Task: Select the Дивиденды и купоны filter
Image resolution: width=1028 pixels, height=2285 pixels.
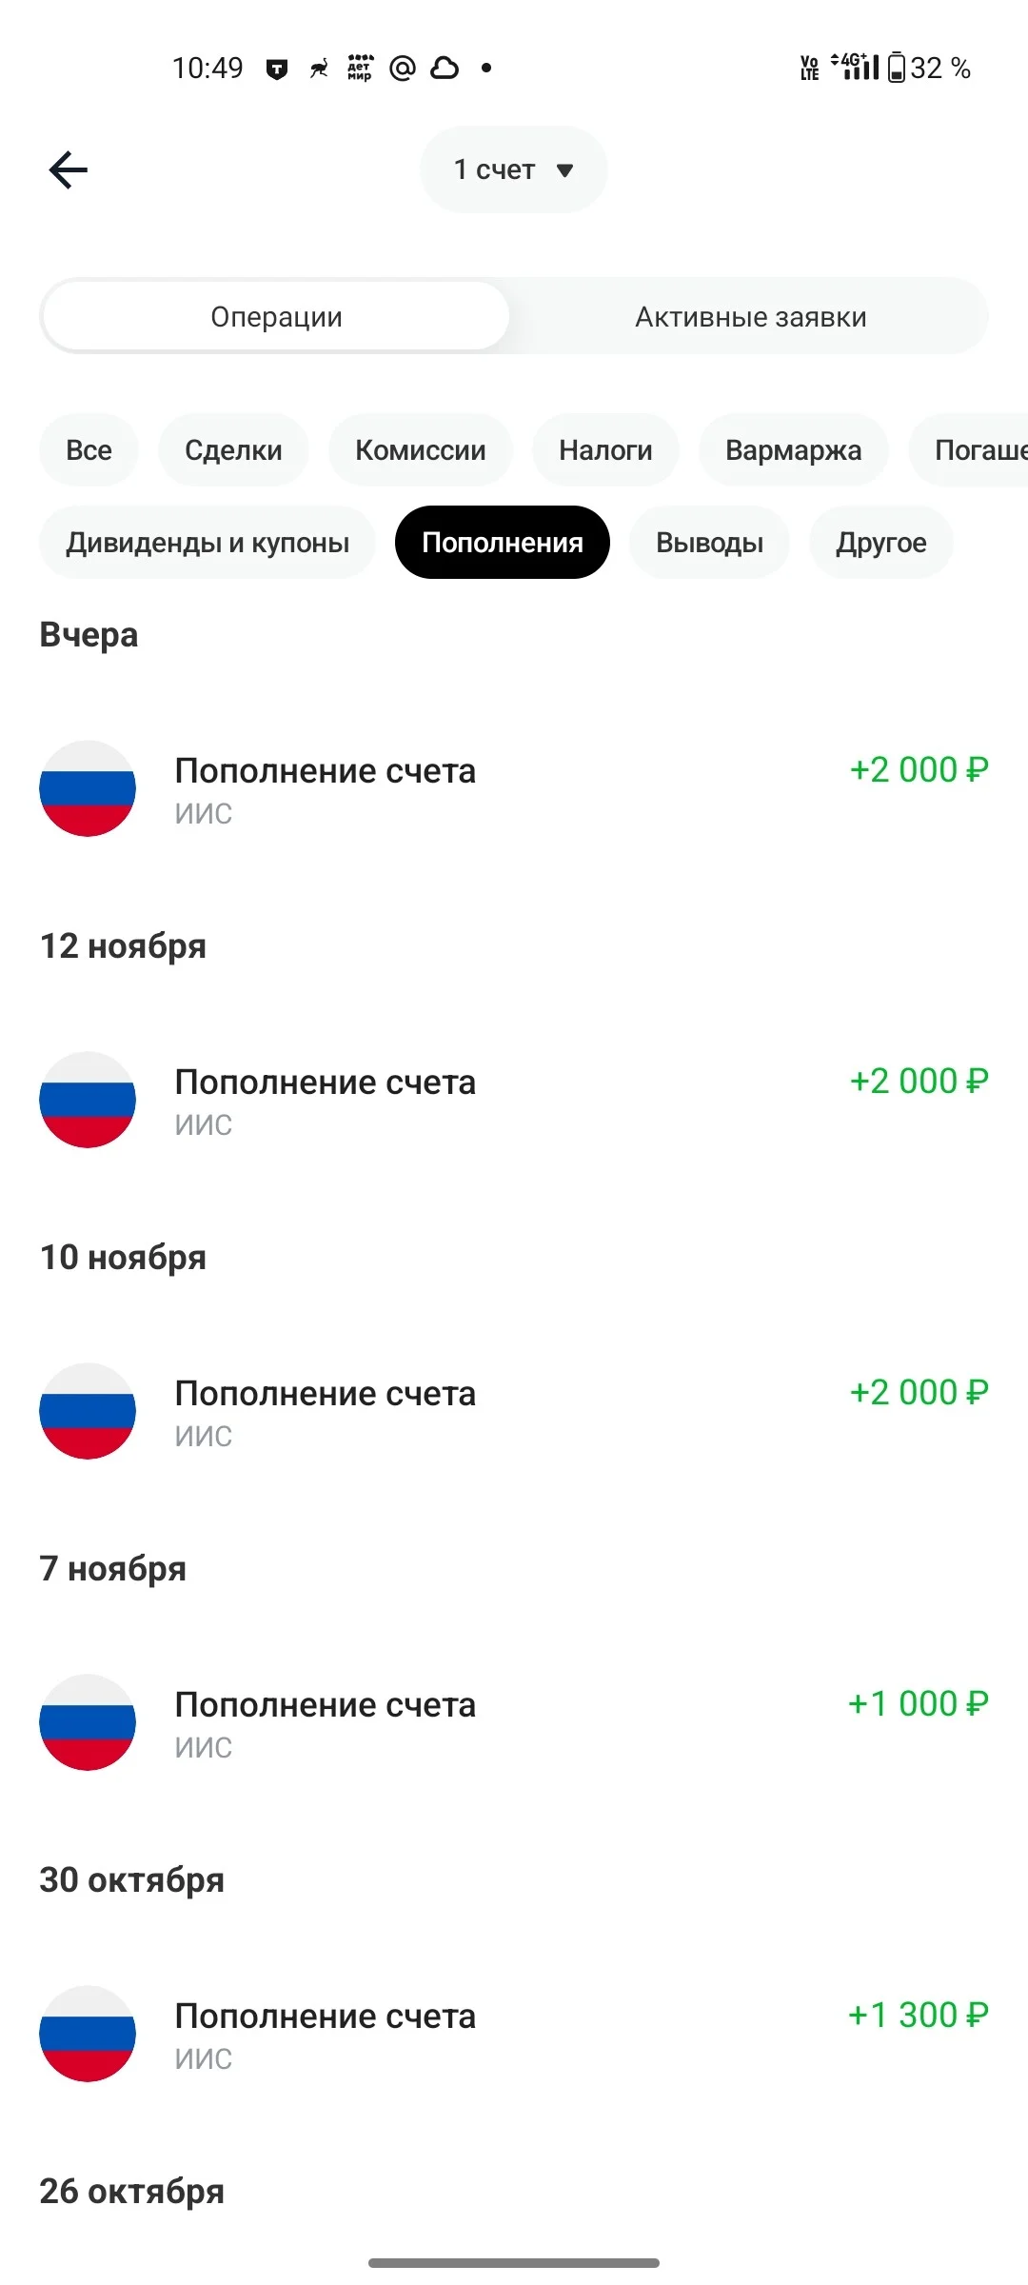Action: tap(208, 542)
